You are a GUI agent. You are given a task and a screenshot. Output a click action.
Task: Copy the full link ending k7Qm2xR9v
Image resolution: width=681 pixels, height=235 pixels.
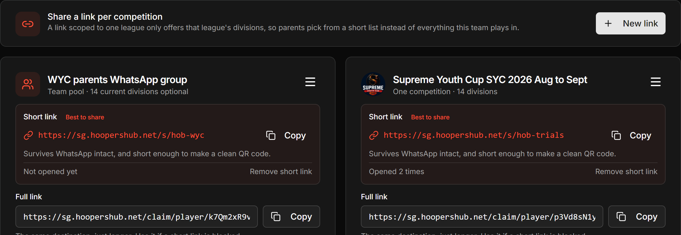click(291, 217)
